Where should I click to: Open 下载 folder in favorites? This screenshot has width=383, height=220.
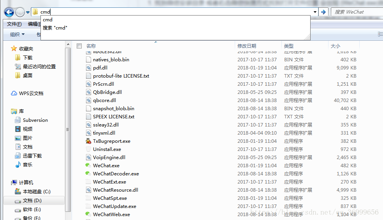tap(27, 57)
